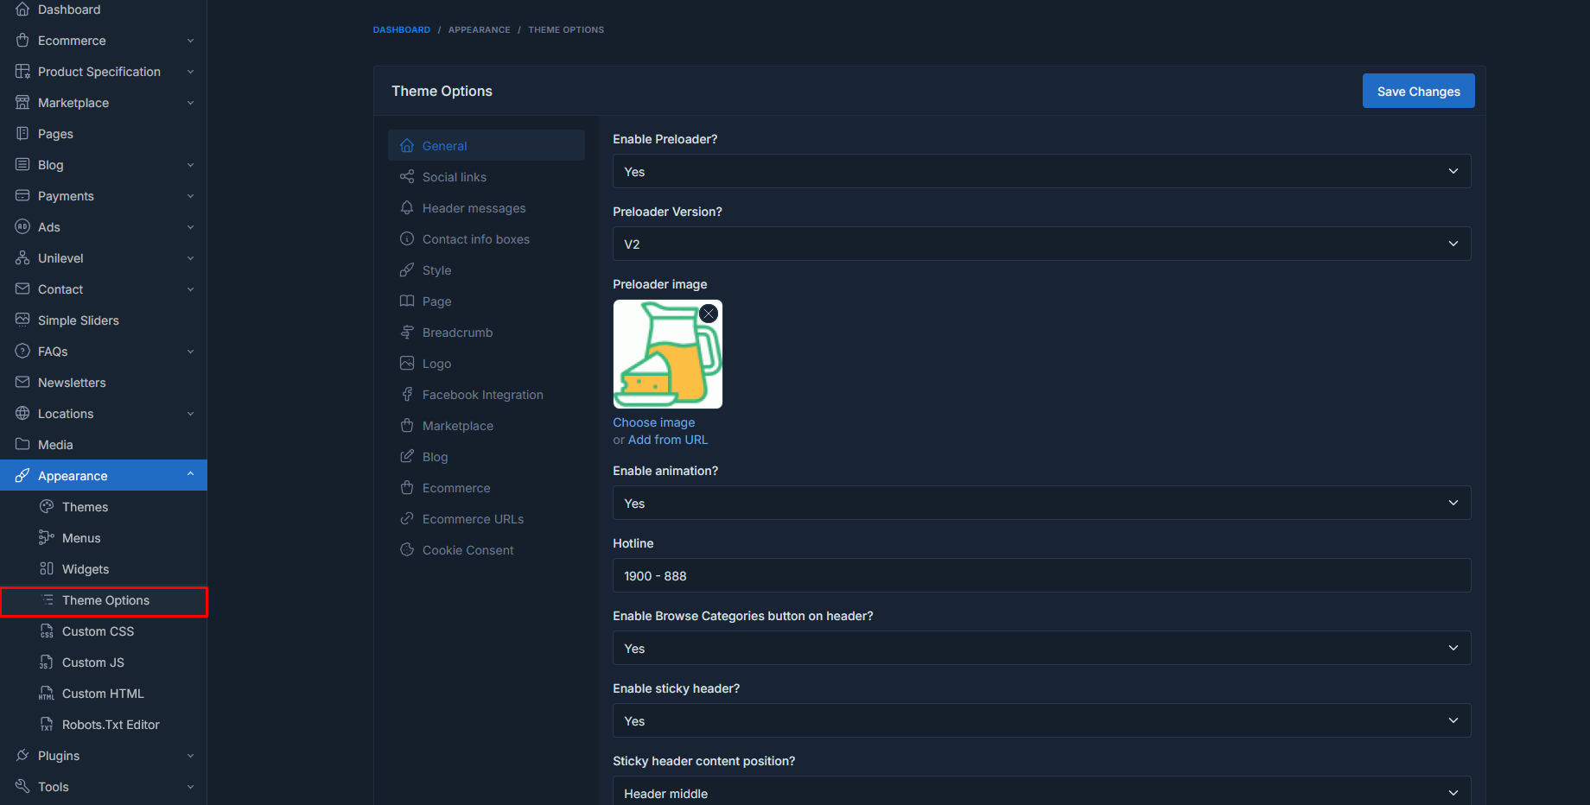This screenshot has height=805, width=1590.
Task: Open the Logo options tab
Action: point(436,364)
